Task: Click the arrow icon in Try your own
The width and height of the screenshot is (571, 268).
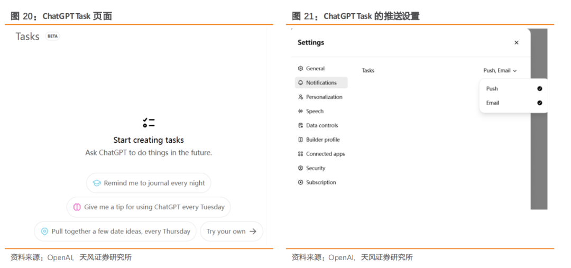Action: tap(253, 231)
